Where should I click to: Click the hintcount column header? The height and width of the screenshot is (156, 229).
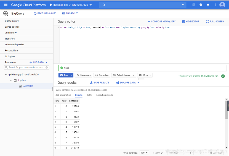[74, 101]
